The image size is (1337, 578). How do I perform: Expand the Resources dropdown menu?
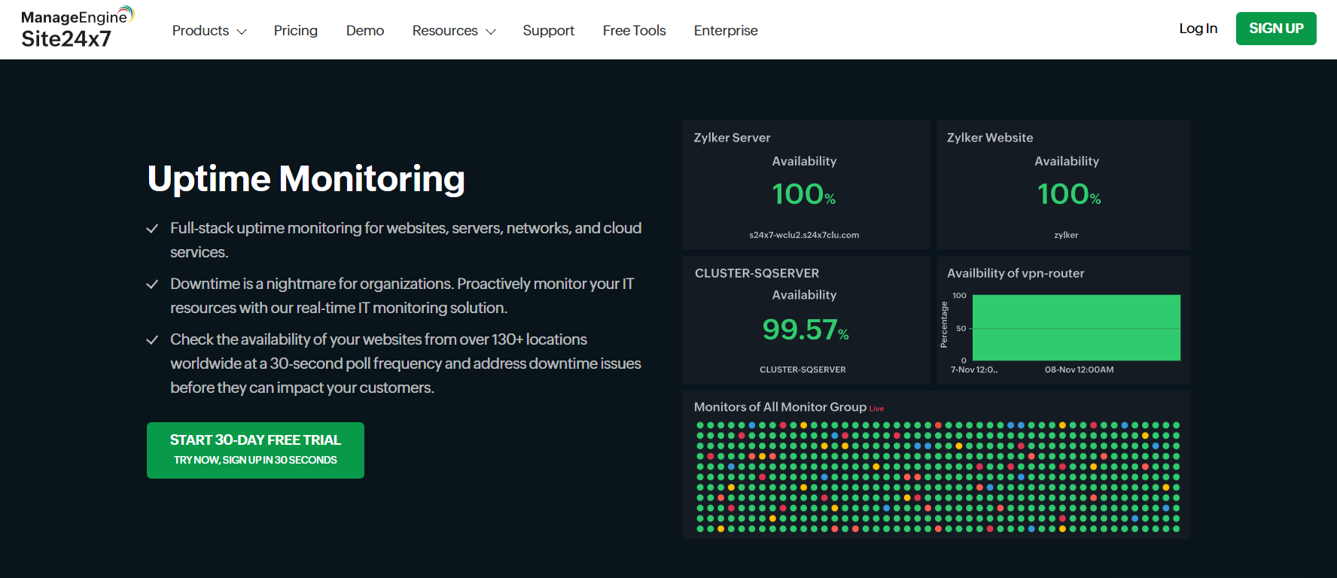454,31
